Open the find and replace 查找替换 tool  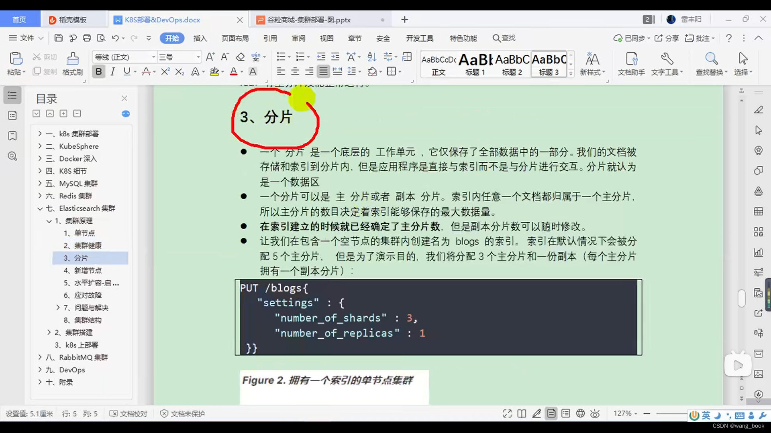[x=711, y=64]
